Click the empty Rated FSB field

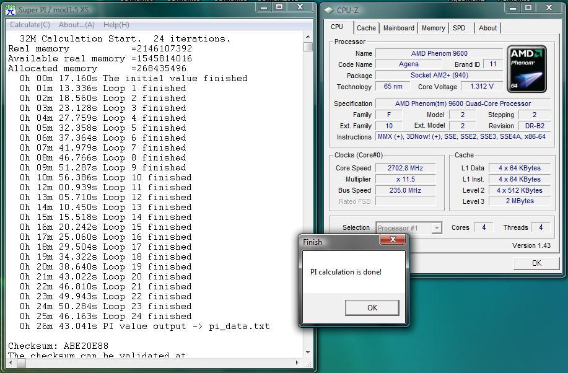[x=405, y=201]
